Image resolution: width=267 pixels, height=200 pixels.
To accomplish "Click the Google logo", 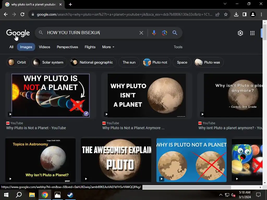I will (x=18, y=33).
